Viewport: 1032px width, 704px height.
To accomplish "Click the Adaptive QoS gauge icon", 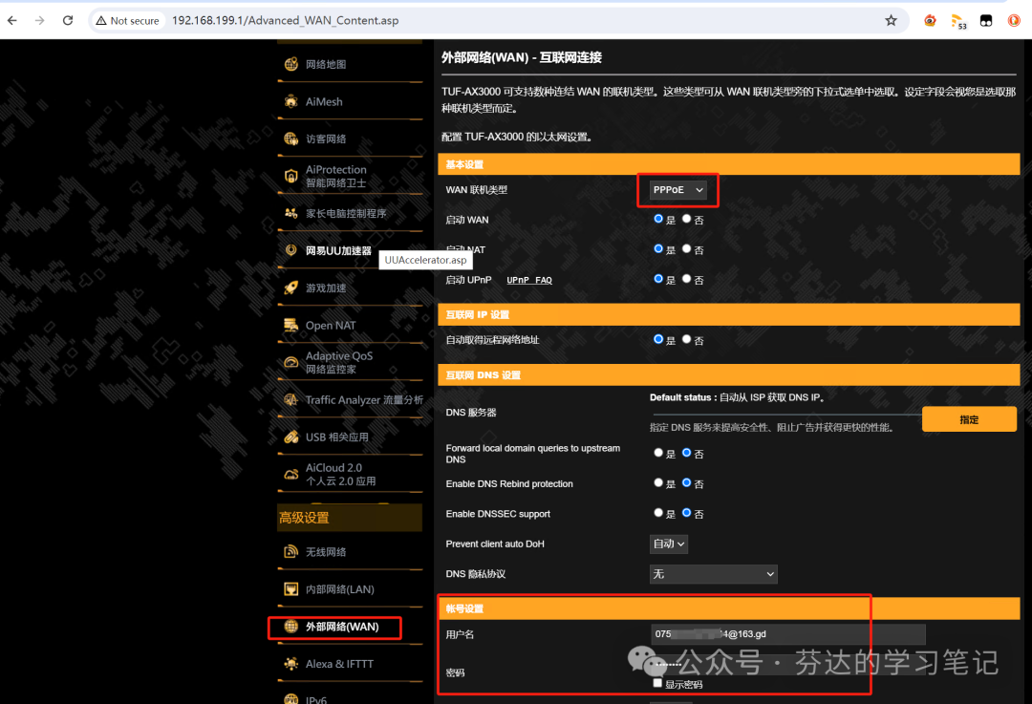I will click(x=290, y=362).
